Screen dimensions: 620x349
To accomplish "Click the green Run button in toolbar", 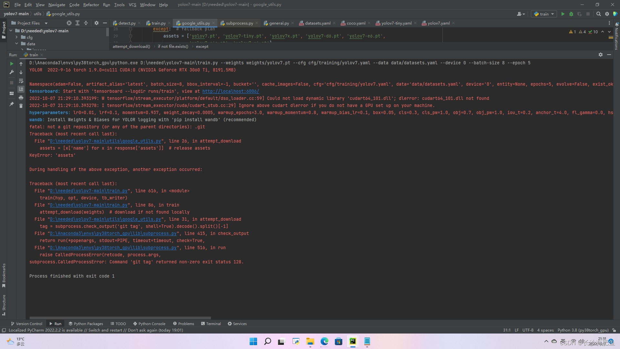I will point(563,14).
